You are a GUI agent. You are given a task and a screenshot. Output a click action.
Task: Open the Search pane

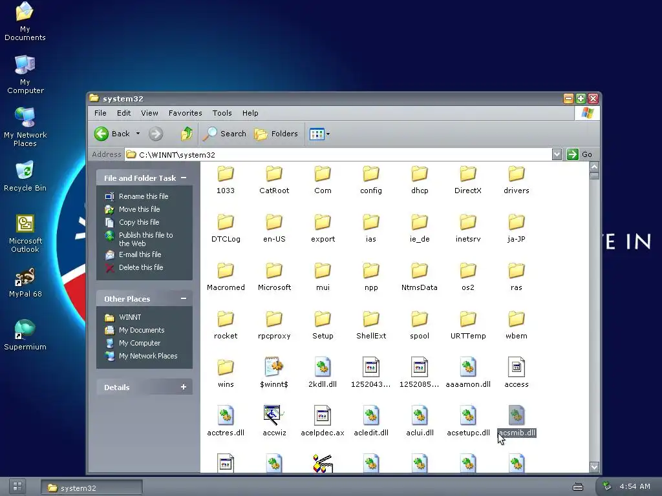224,134
